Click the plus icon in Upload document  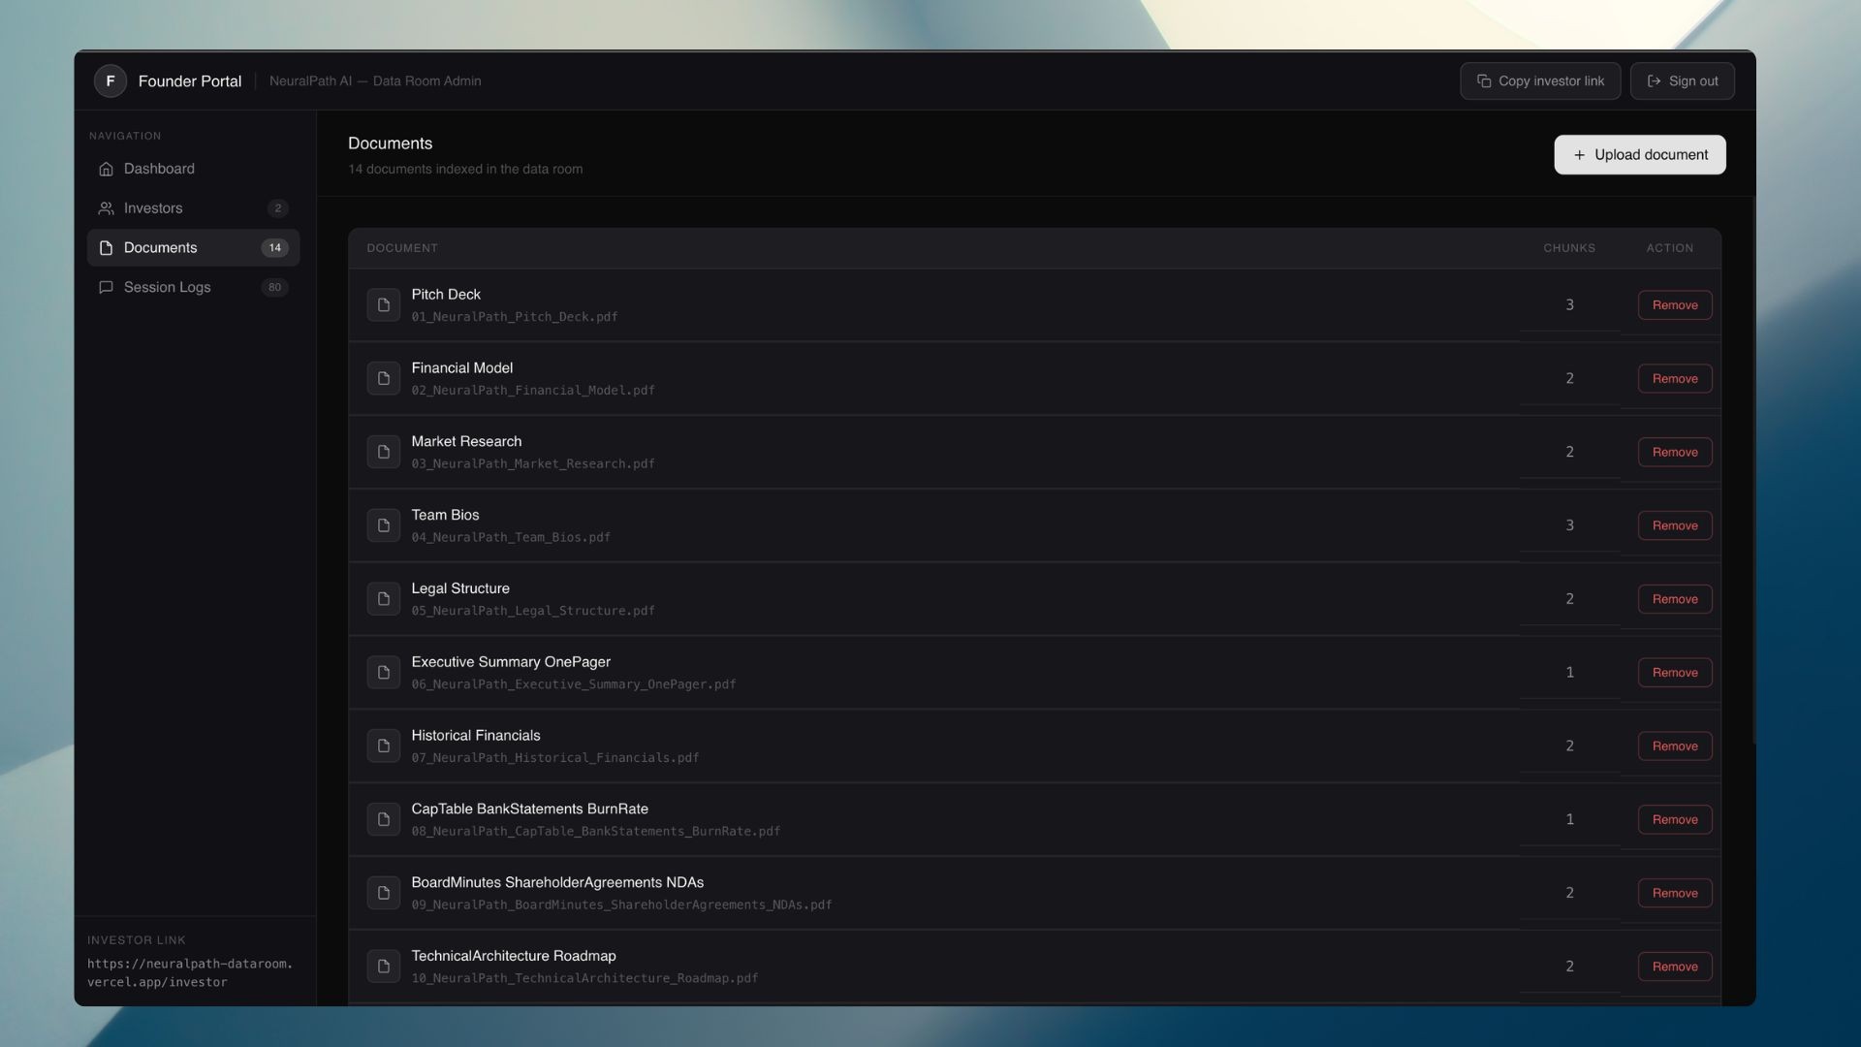(x=1580, y=155)
